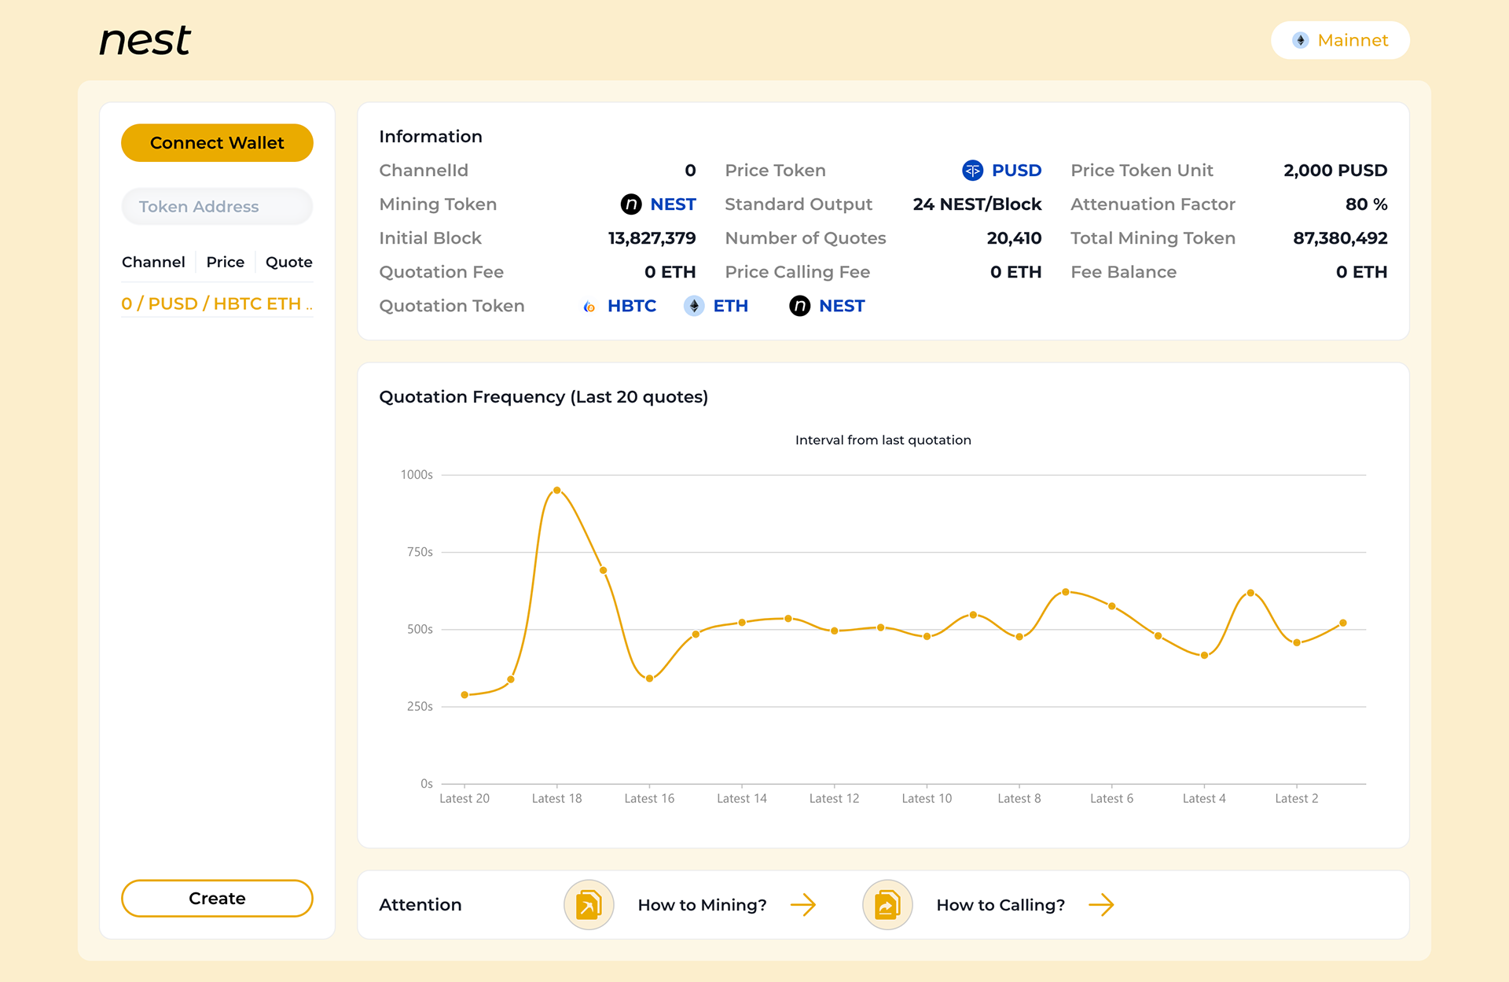
Task: Click the Create button
Action: tap(217, 898)
